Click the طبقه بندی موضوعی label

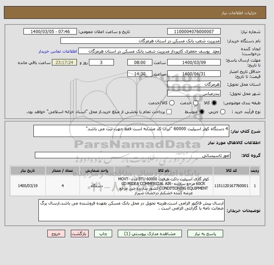[242, 103]
